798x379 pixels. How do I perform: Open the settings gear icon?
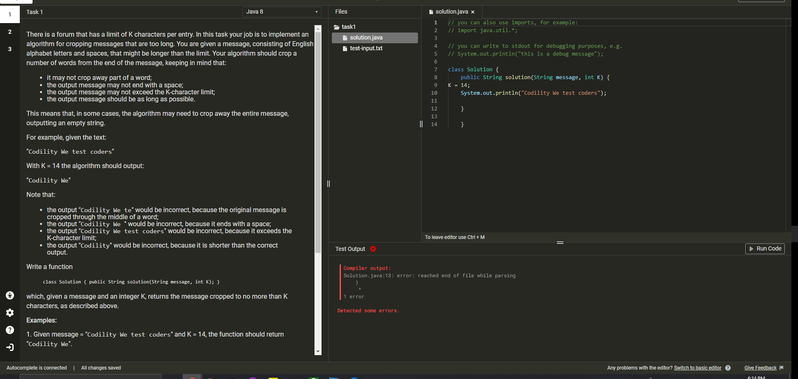(x=10, y=313)
